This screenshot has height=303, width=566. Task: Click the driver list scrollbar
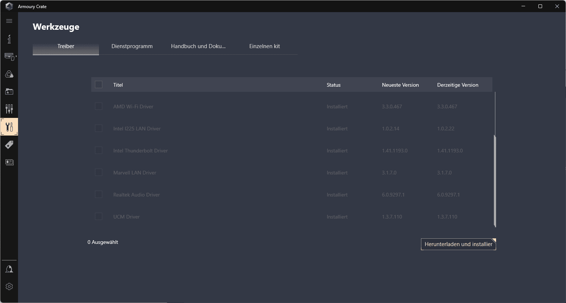[495, 181]
